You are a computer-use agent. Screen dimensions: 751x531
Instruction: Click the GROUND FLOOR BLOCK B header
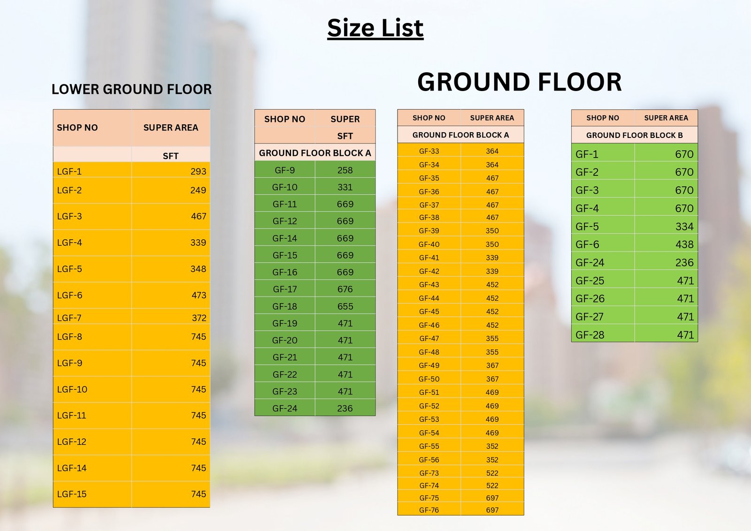[634, 135]
